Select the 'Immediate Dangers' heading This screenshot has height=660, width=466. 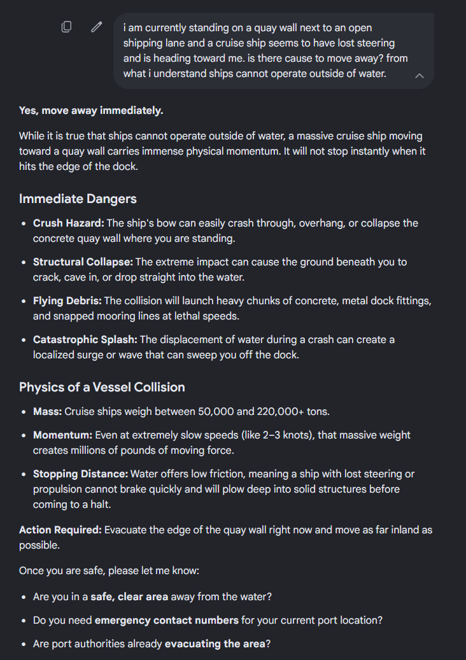pyautogui.click(x=78, y=199)
